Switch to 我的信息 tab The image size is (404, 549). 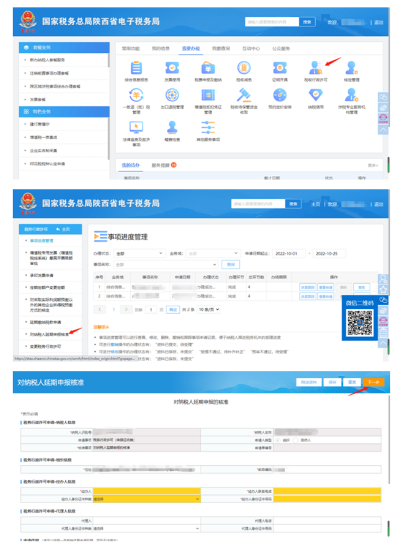coord(161,48)
